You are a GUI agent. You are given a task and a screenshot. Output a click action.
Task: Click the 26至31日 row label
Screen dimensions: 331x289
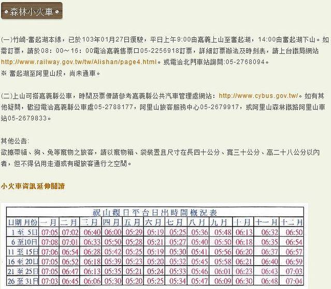tap(23, 281)
